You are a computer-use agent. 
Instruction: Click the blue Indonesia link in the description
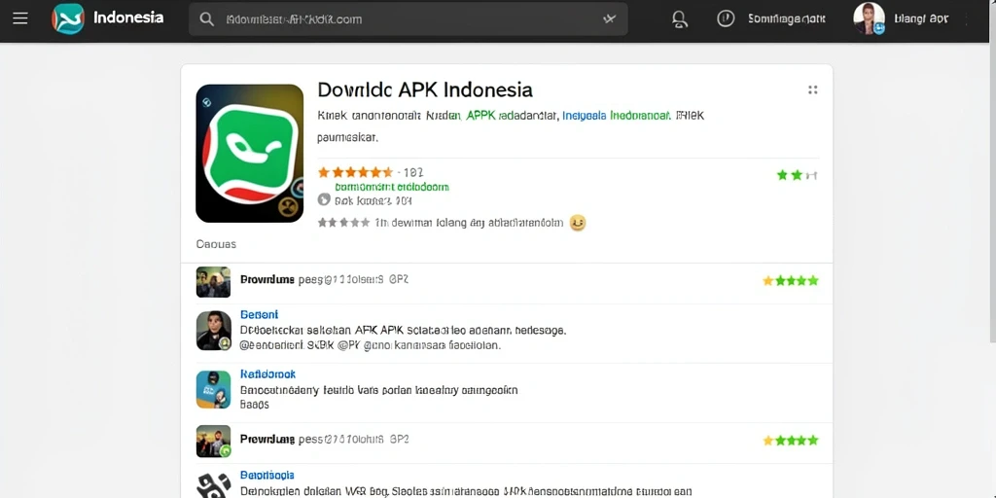tap(583, 117)
